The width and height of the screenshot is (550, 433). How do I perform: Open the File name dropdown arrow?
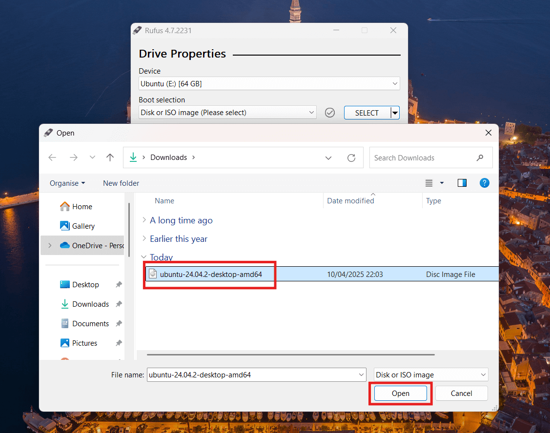[361, 375]
